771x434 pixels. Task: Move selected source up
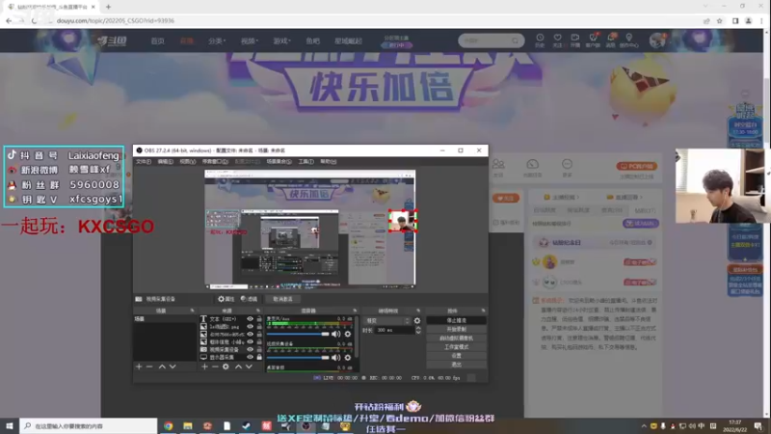(238, 366)
